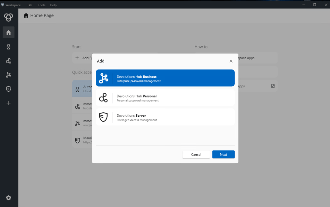Viewport: 330px width, 207px height.
Task: Maximize the Workspace window
Action: pos(314,5)
